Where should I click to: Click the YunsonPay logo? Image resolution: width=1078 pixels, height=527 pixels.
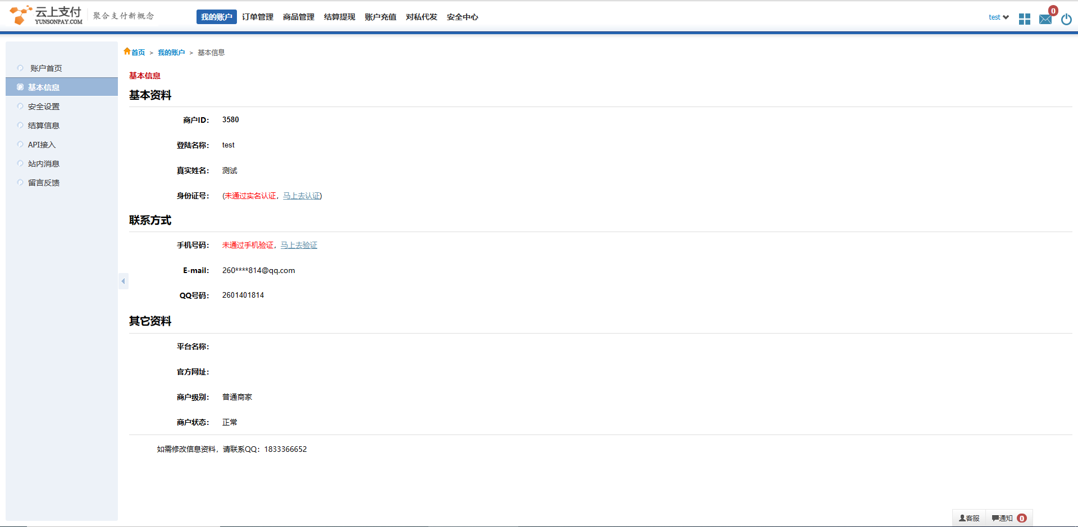click(46, 16)
